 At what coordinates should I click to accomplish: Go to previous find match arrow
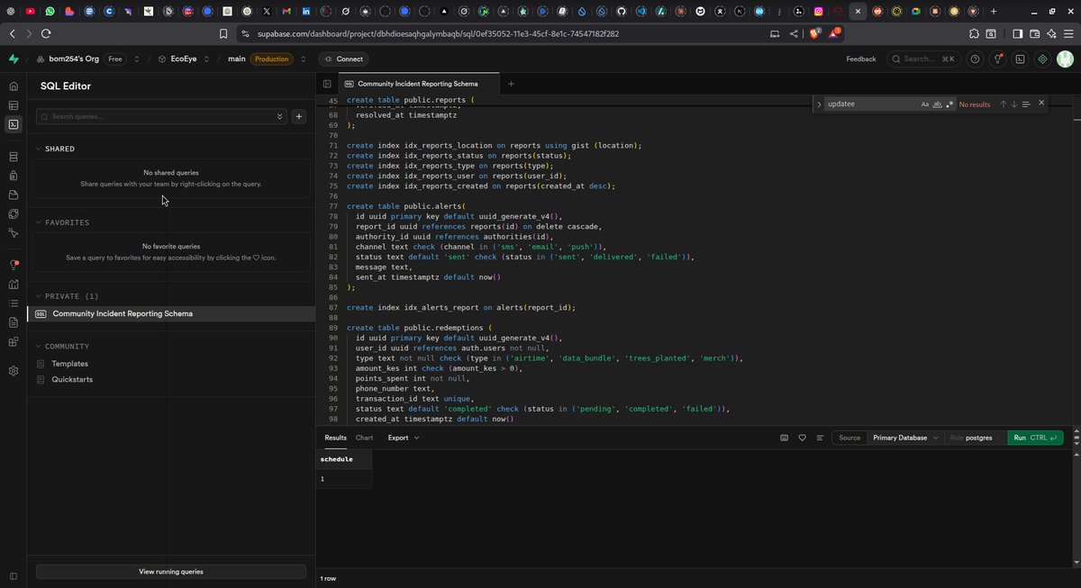pos(1003,104)
